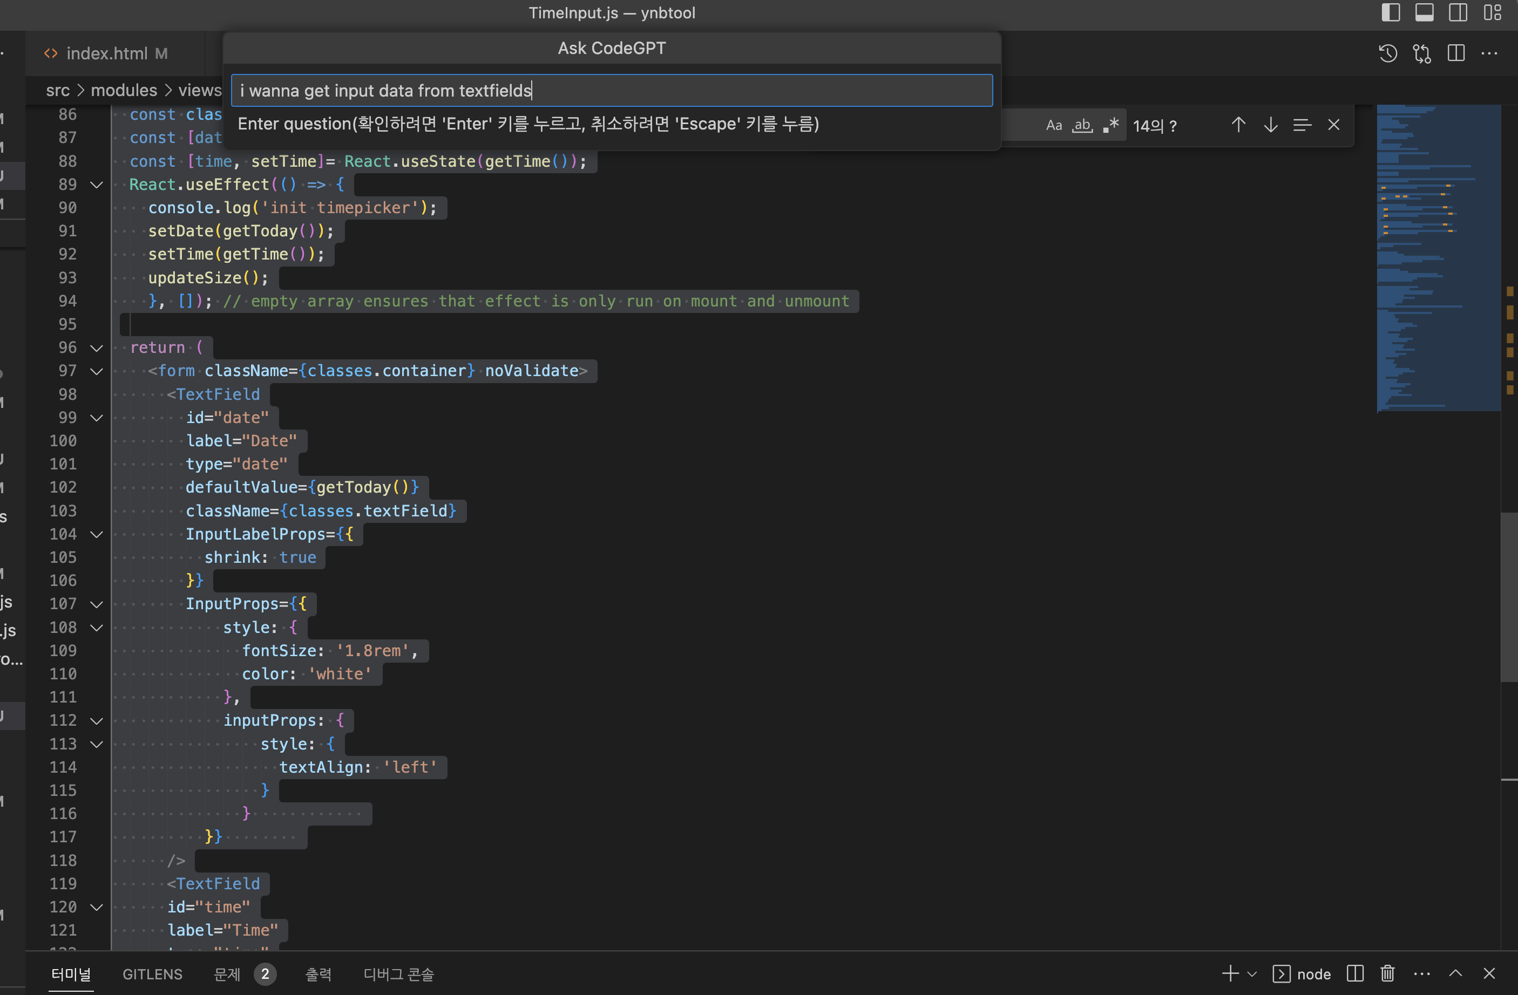Split editor right icon
This screenshot has width=1518, height=995.
pos(1456,53)
